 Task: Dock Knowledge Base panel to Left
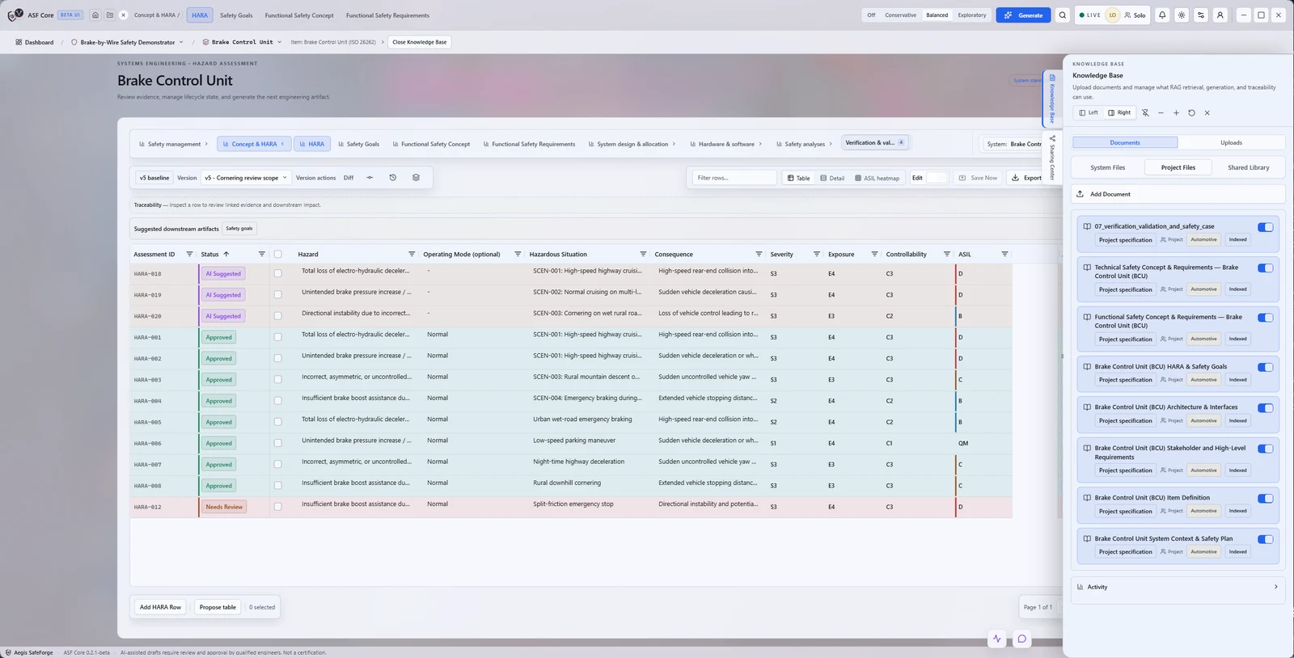(x=1089, y=112)
